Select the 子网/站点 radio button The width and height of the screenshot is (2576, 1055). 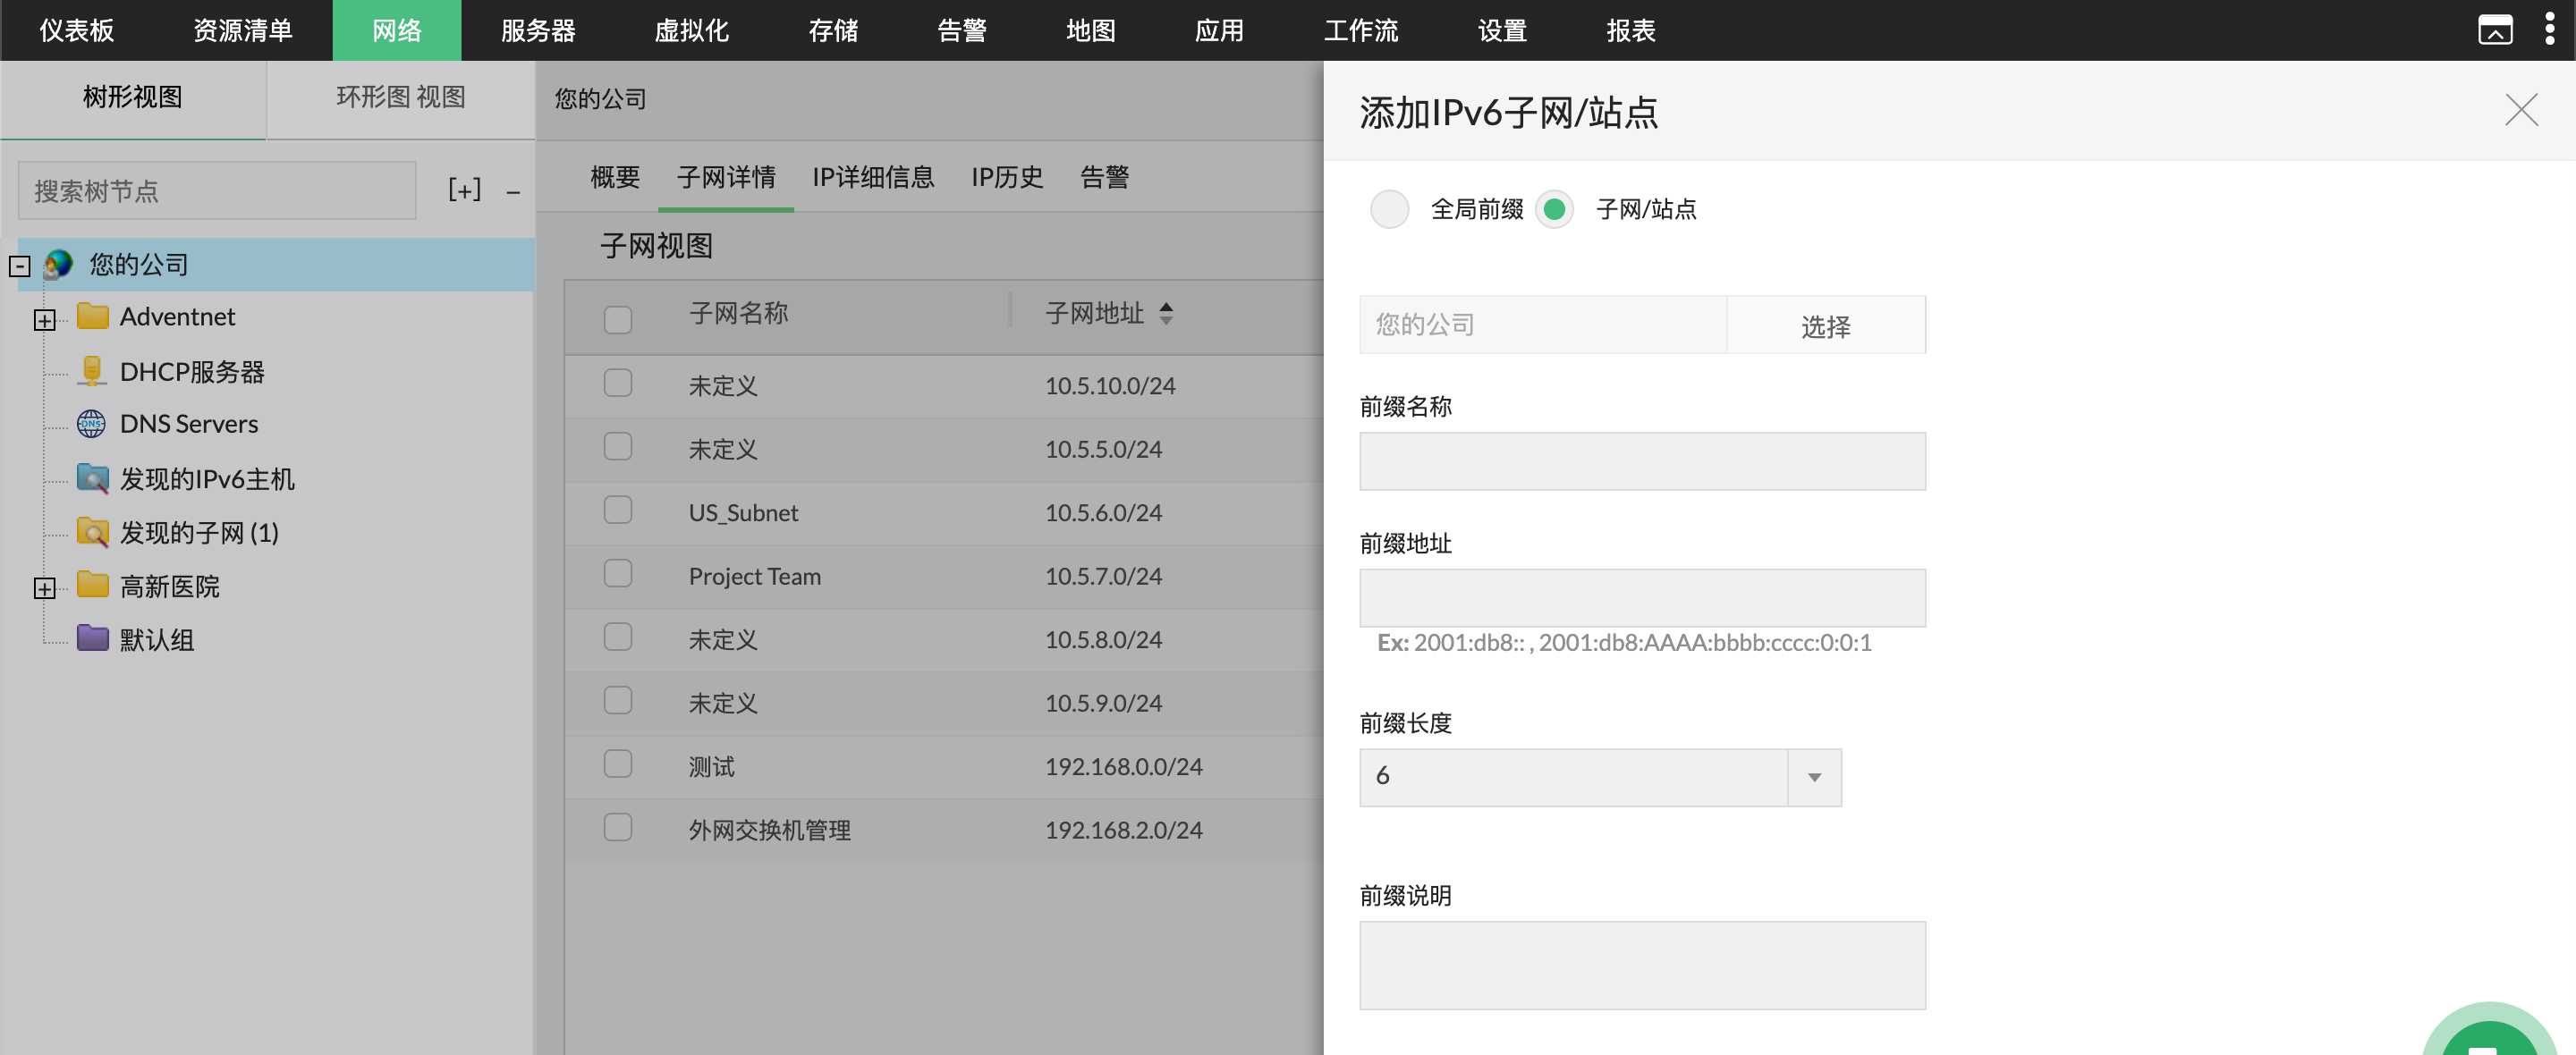(1554, 209)
